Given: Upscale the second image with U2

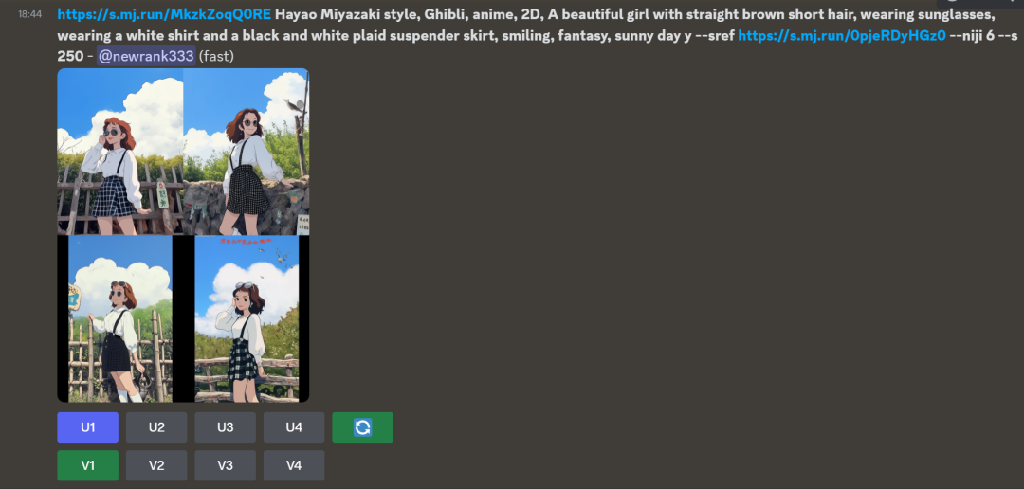Looking at the screenshot, I should tap(156, 427).
